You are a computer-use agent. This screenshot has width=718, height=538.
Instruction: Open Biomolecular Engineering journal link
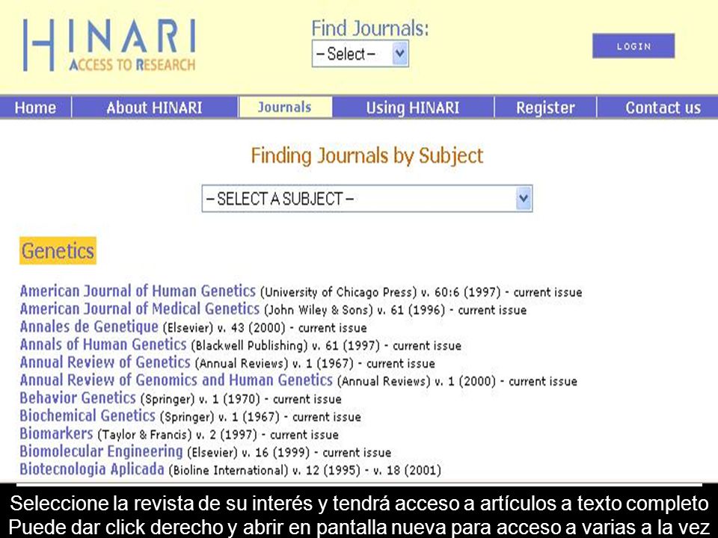tap(101, 451)
